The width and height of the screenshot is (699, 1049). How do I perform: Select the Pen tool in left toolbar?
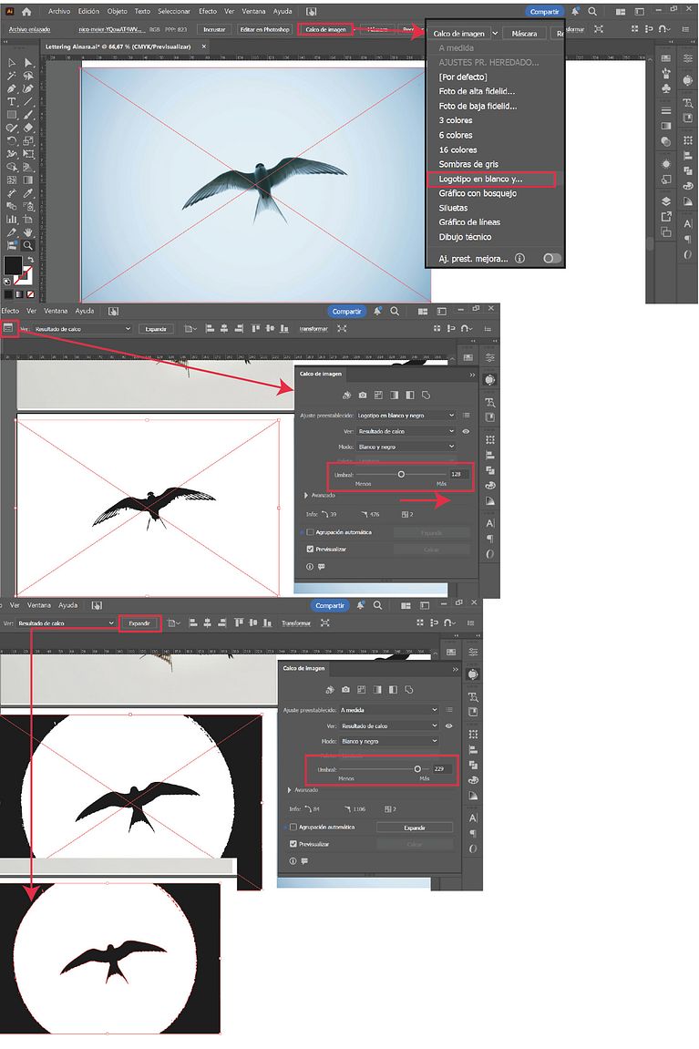(12, 89)
